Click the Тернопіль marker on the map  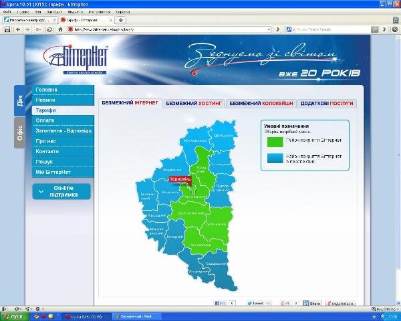pos(180,179)
